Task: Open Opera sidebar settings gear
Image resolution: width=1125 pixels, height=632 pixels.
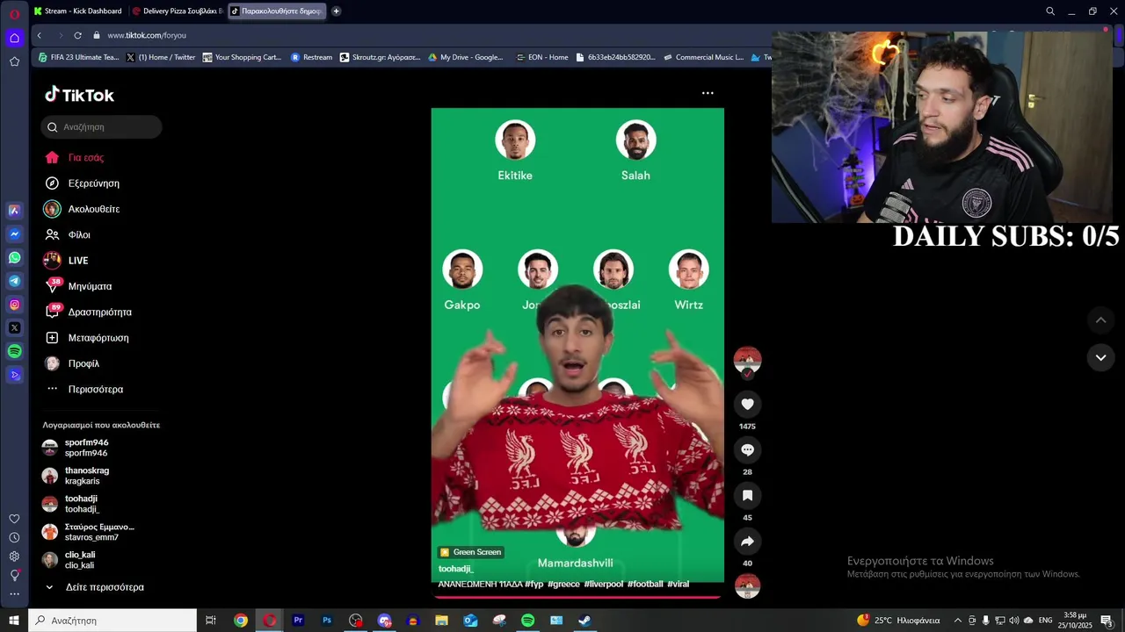Action: click(x=14, y=557)
